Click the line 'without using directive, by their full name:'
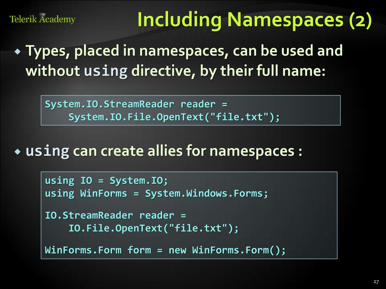The width and height of the screenshot is (386, 289). pyautogui.click(x=175, y=71)
